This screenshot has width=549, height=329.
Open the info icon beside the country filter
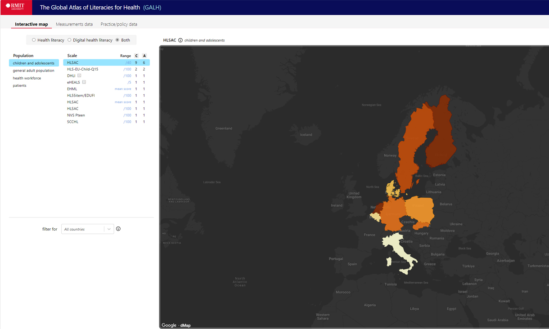click(x=118, y=229)
